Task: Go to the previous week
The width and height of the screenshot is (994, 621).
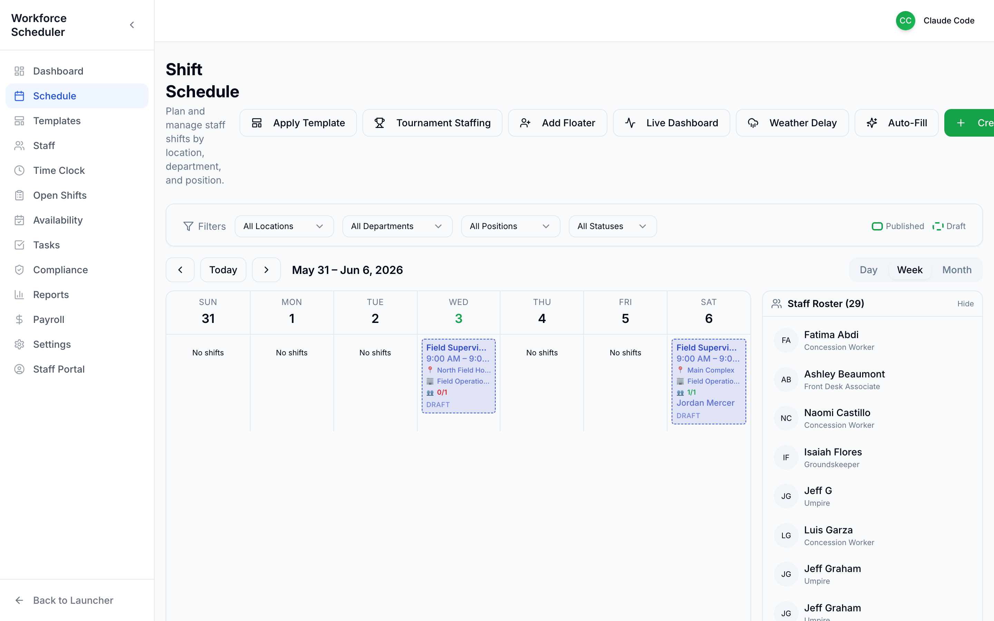Action: point(180,270)
